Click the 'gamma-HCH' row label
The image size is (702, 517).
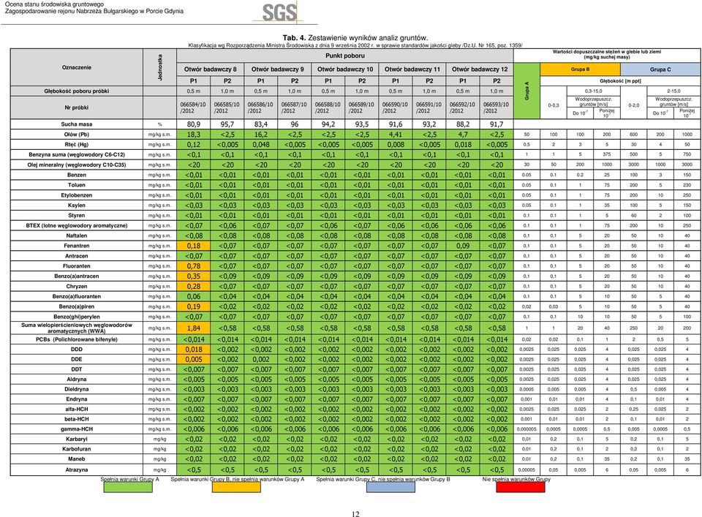coord(77,429)
